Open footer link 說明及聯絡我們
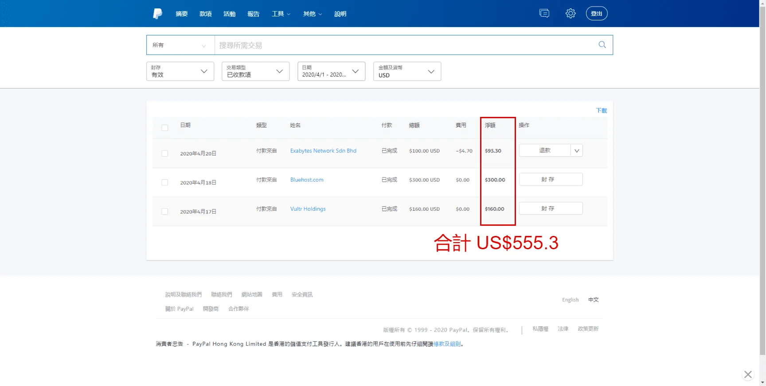 184,294
